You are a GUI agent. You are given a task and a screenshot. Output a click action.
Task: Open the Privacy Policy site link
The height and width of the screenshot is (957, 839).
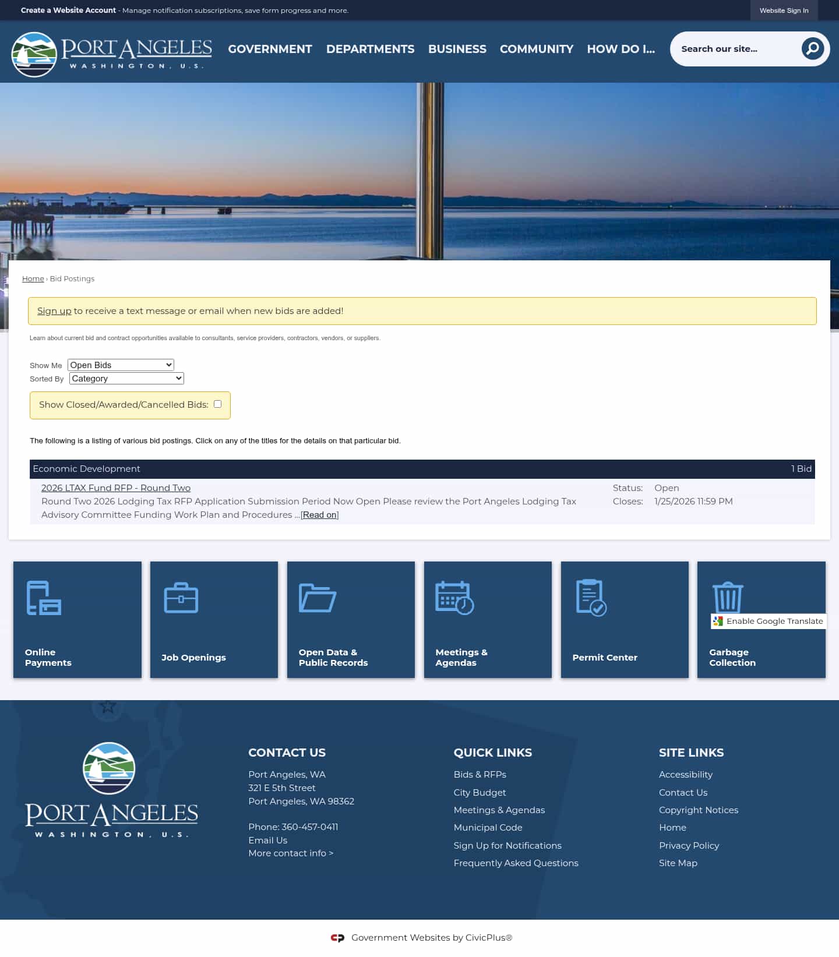pyautogui.click(x=689, y=846)
